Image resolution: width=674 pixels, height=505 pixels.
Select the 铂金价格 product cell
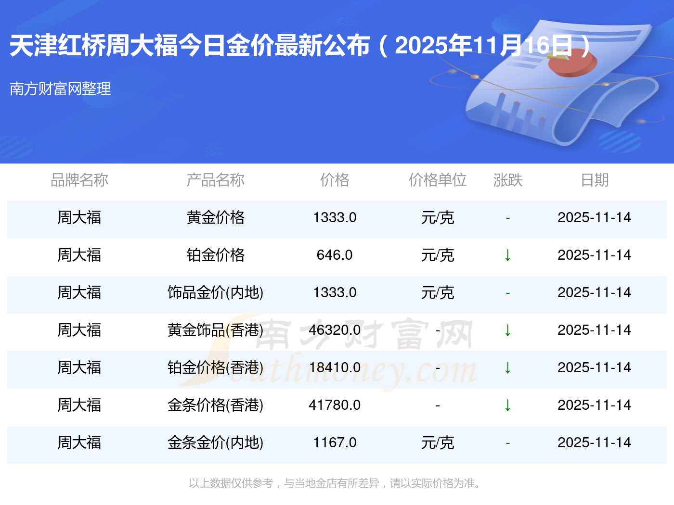[x=215, y=255]
